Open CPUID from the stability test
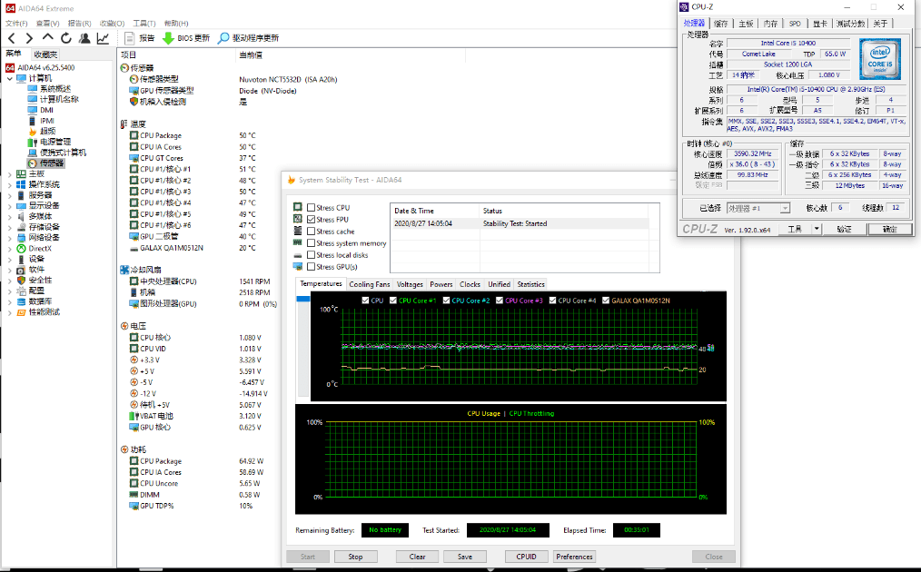The width and height of the screenshot is (921, 572). pos(526,557)
